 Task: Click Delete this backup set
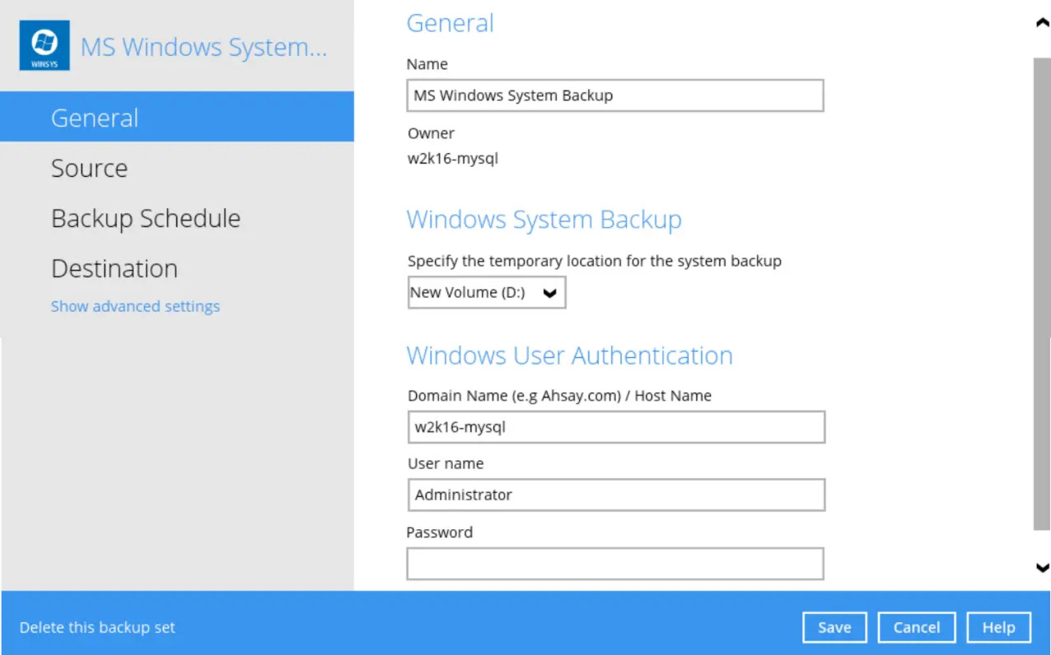(x=97, y=627)
